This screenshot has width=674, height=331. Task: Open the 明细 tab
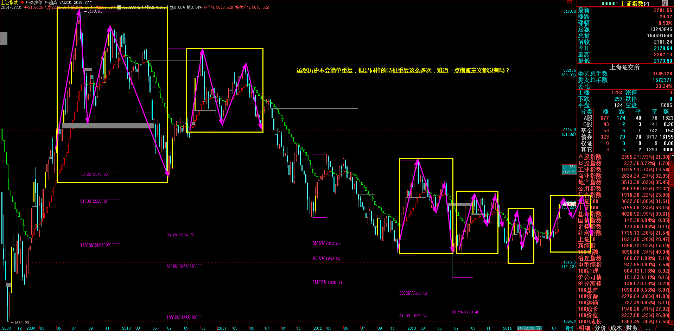click(584, 328)
